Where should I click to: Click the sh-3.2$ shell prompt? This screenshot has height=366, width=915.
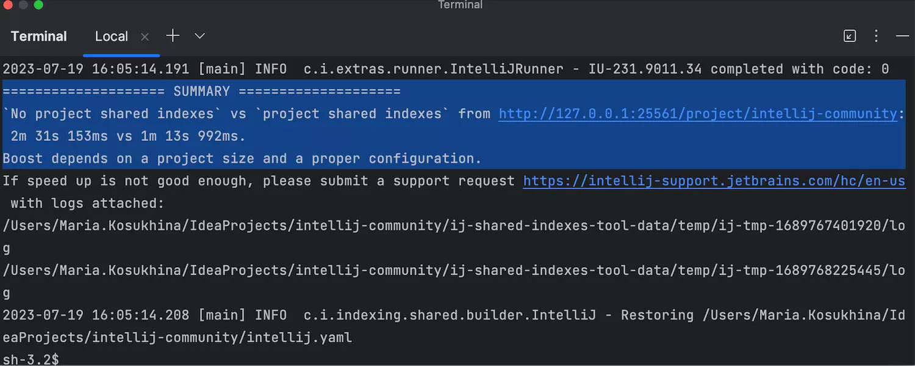point(30,359)
